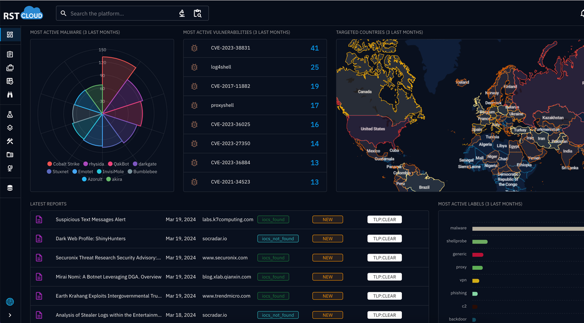Click the green shellprobe bar in labels chart
Screen dimensions: 584x323
click(x=479, y=242)
